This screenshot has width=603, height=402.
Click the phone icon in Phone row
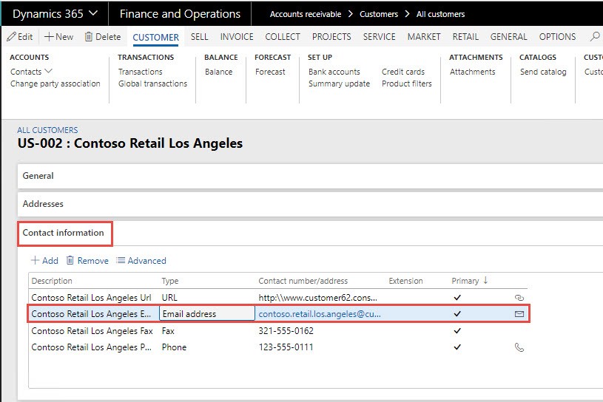(519, 347)
